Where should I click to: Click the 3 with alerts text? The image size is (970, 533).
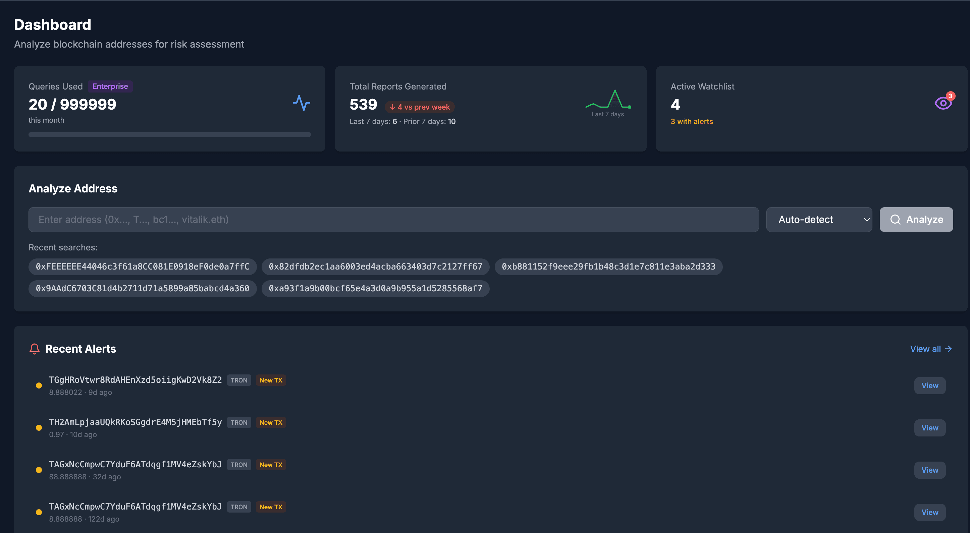pos(691,121)
